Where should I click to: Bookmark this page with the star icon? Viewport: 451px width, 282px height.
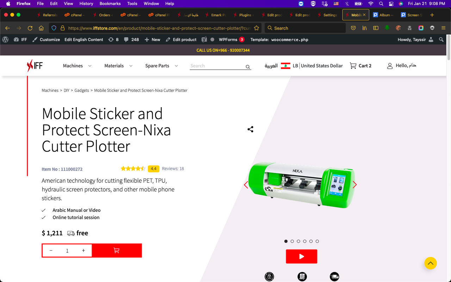coord(257,28)
